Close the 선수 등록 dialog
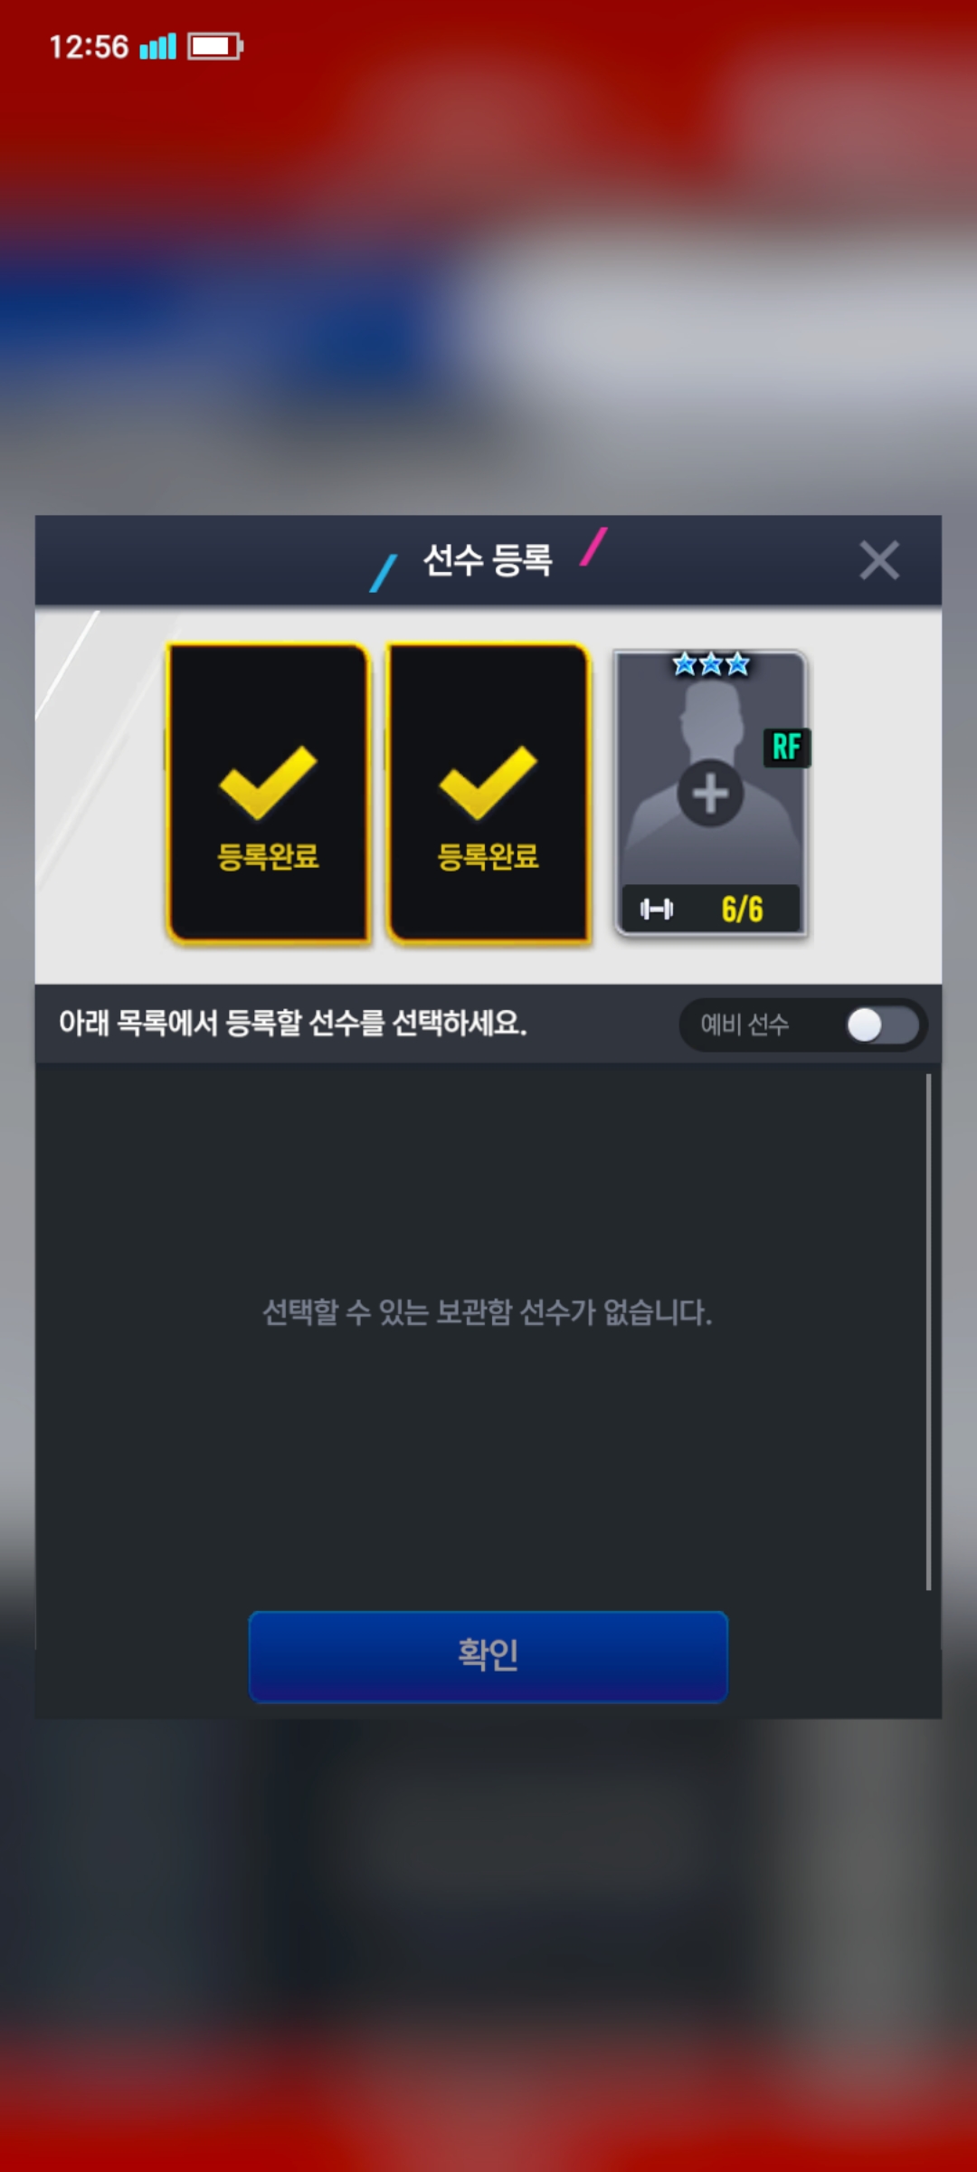The height and width of the screenshot is (2172, 977). click(879, 560)
